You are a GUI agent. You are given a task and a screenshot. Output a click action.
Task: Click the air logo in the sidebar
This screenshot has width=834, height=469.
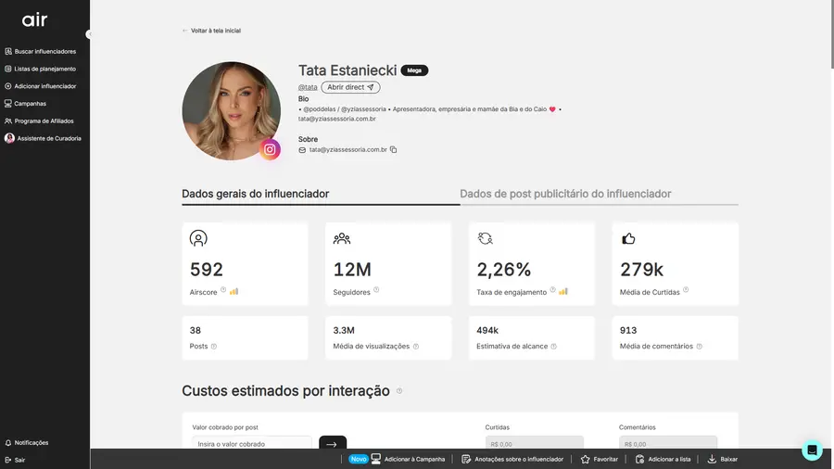[x=34, y=20]
